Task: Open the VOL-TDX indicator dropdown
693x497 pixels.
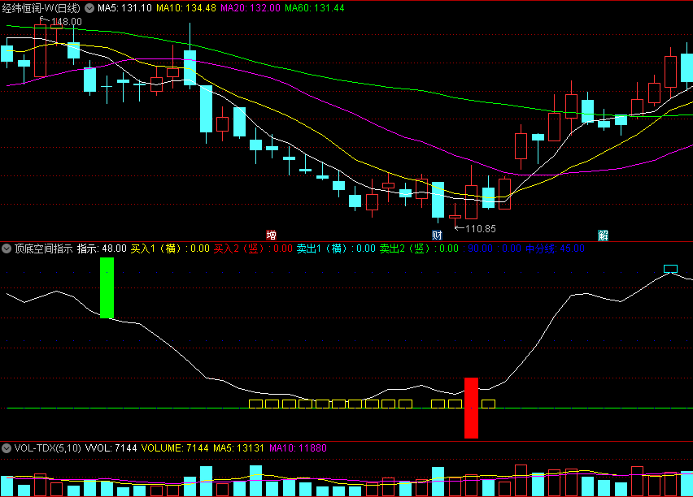Action: point(7,448)
